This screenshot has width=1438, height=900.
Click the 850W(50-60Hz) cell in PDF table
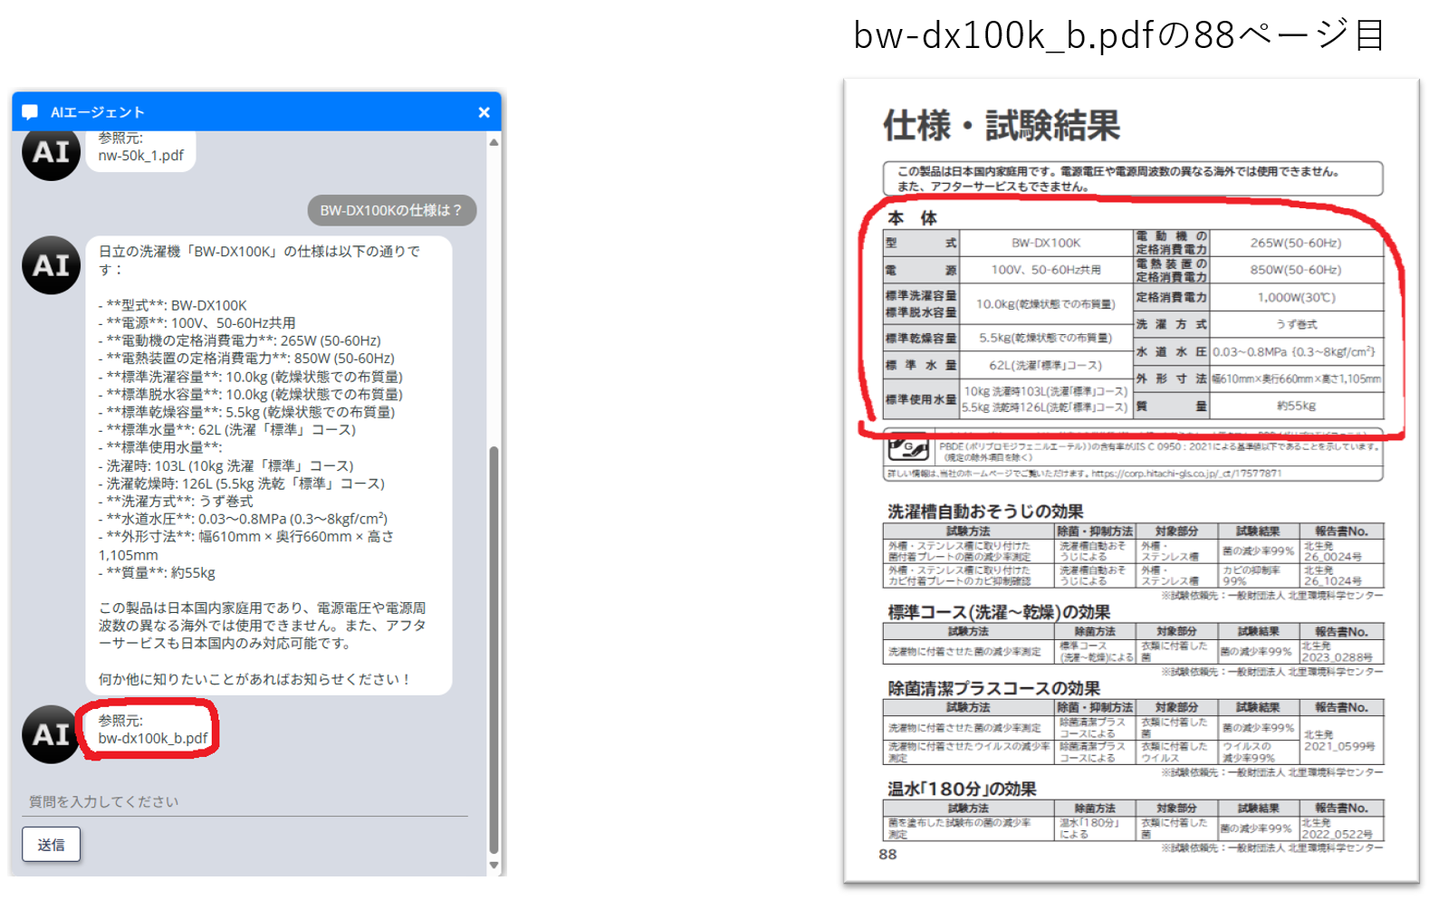tap(1296, 270)
